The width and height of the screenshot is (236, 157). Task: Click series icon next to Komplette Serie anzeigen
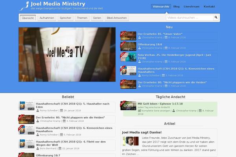[x=139, y=111]
